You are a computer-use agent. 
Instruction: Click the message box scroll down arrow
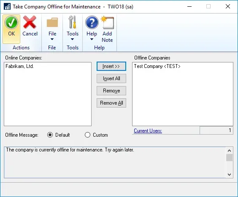coord(229,175)
